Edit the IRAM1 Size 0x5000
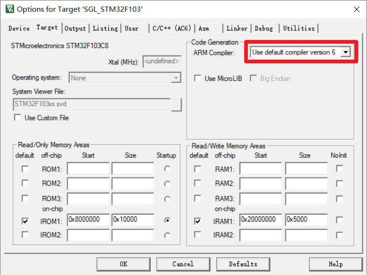The image size is (367, 275). coord(306,220)
